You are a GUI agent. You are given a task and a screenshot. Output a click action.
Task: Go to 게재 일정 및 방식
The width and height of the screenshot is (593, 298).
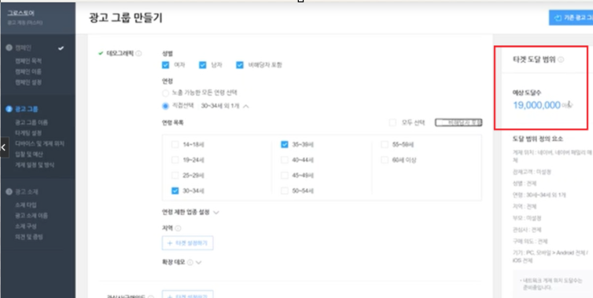[35, 165]
